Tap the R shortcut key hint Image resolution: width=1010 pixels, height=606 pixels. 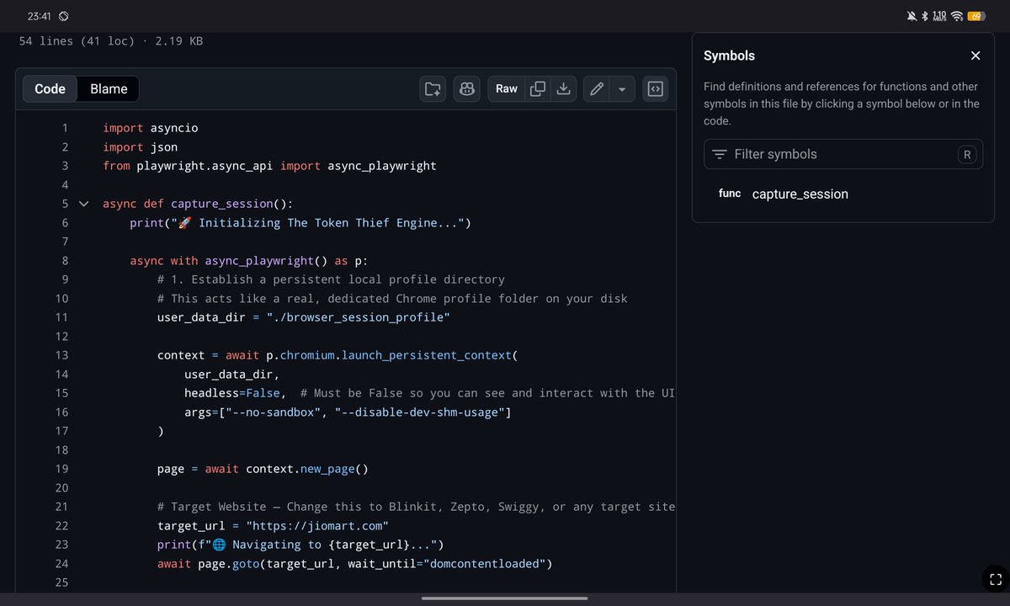coord(967,154)
